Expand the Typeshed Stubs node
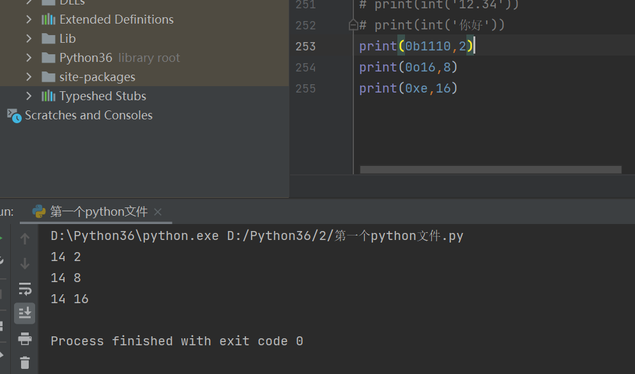Viewport: 635px width, 374px height. [29, 96]
